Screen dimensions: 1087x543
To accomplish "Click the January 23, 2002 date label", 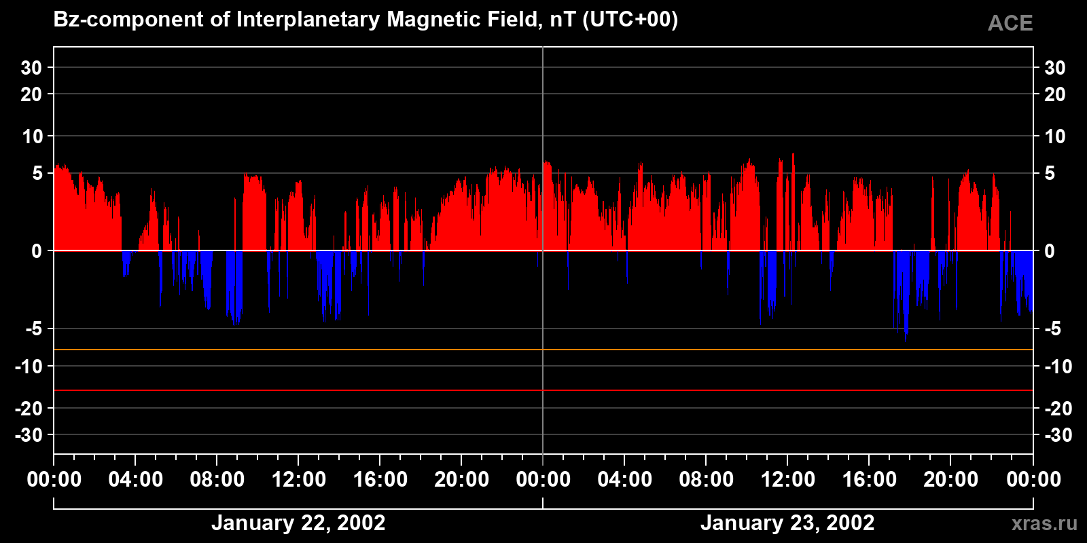I will (787, 523).
